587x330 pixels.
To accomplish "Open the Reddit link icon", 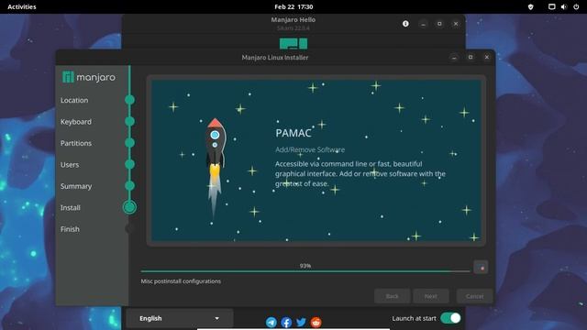I will tap(316, 322).
